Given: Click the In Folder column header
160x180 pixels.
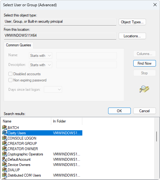Looking at the screenshot, I should click(67, 121).
